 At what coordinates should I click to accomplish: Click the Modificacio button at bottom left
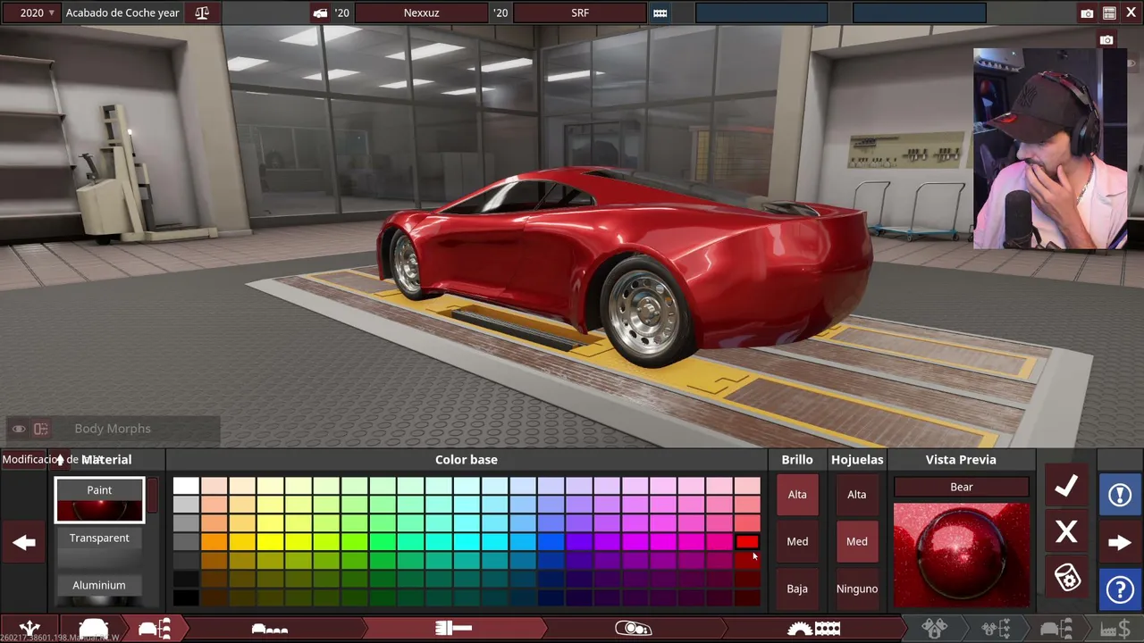coord(24,460)
